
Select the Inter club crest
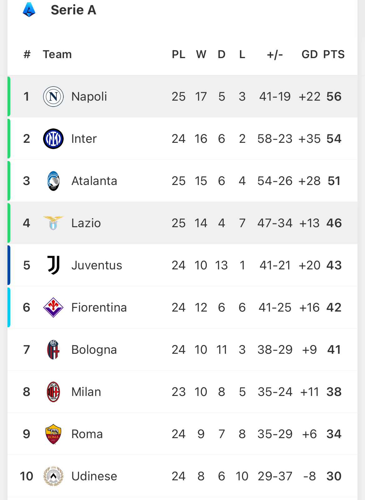(x=53, y=139)
